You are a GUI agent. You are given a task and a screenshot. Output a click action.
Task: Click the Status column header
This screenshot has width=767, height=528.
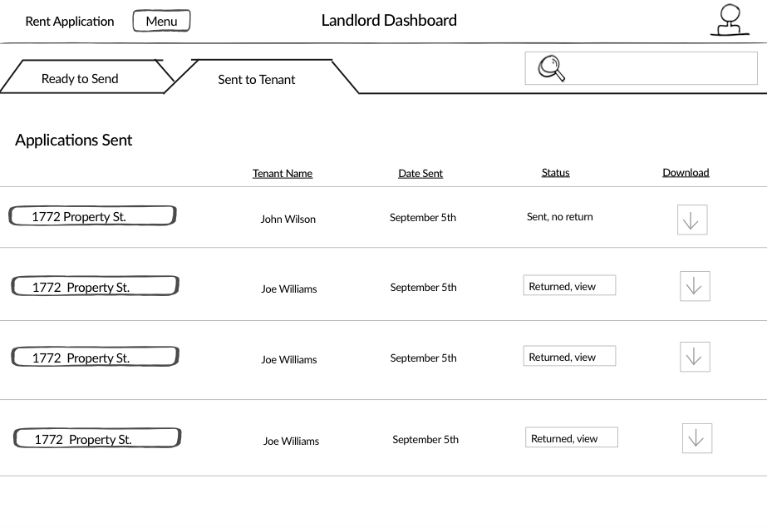coord(555,172)
